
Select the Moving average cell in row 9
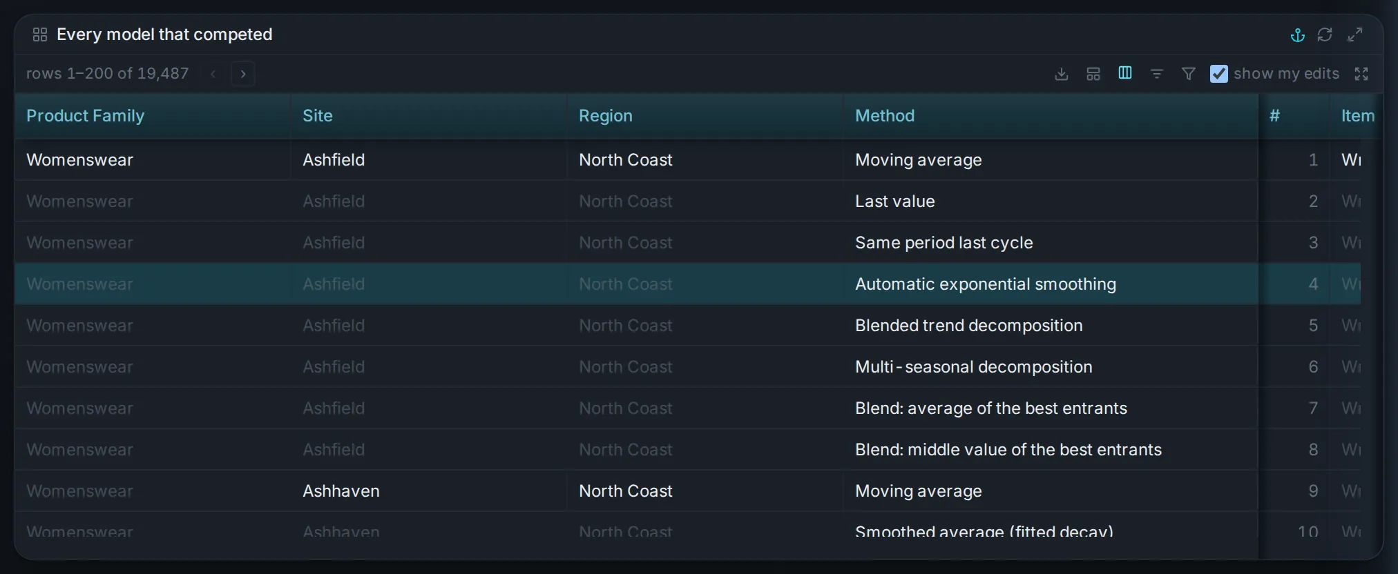point(1051,491)
